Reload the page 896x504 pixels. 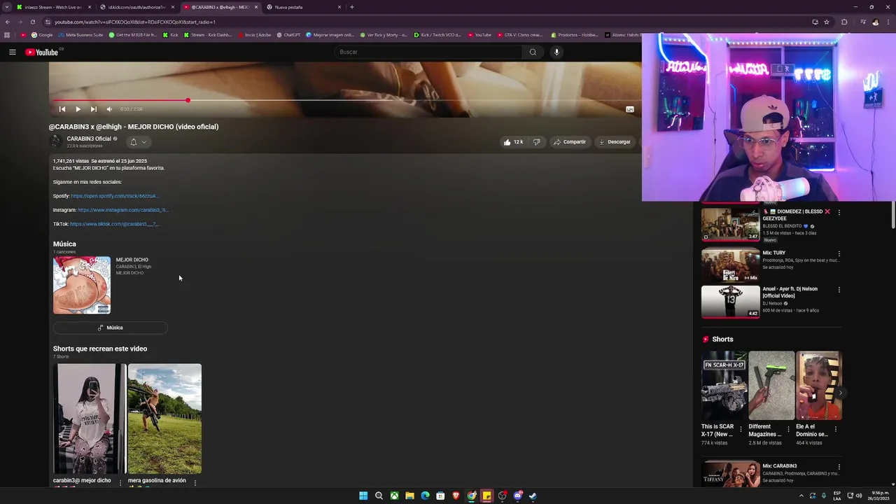tap(32, 22)
